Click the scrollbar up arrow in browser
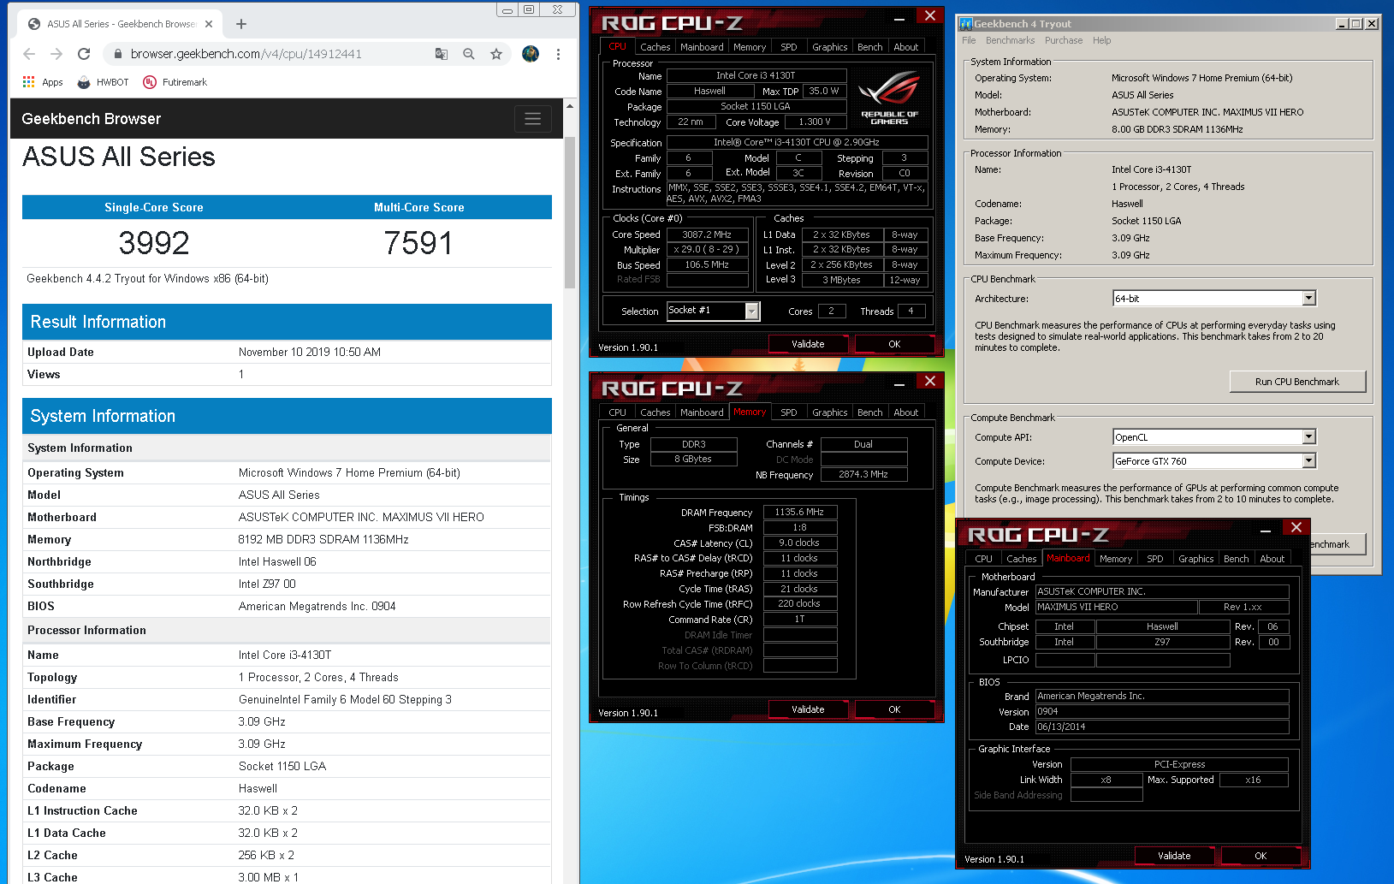The width and height of the screenshot is (1394, 884). pyautogui.click(x=570, y=106)
